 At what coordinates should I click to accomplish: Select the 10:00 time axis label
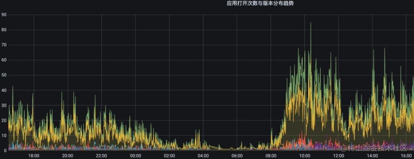[x=305, y=156]
